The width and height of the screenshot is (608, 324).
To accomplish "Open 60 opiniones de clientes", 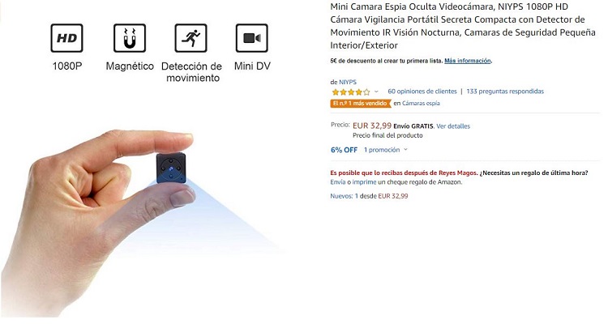I will 422,92.
